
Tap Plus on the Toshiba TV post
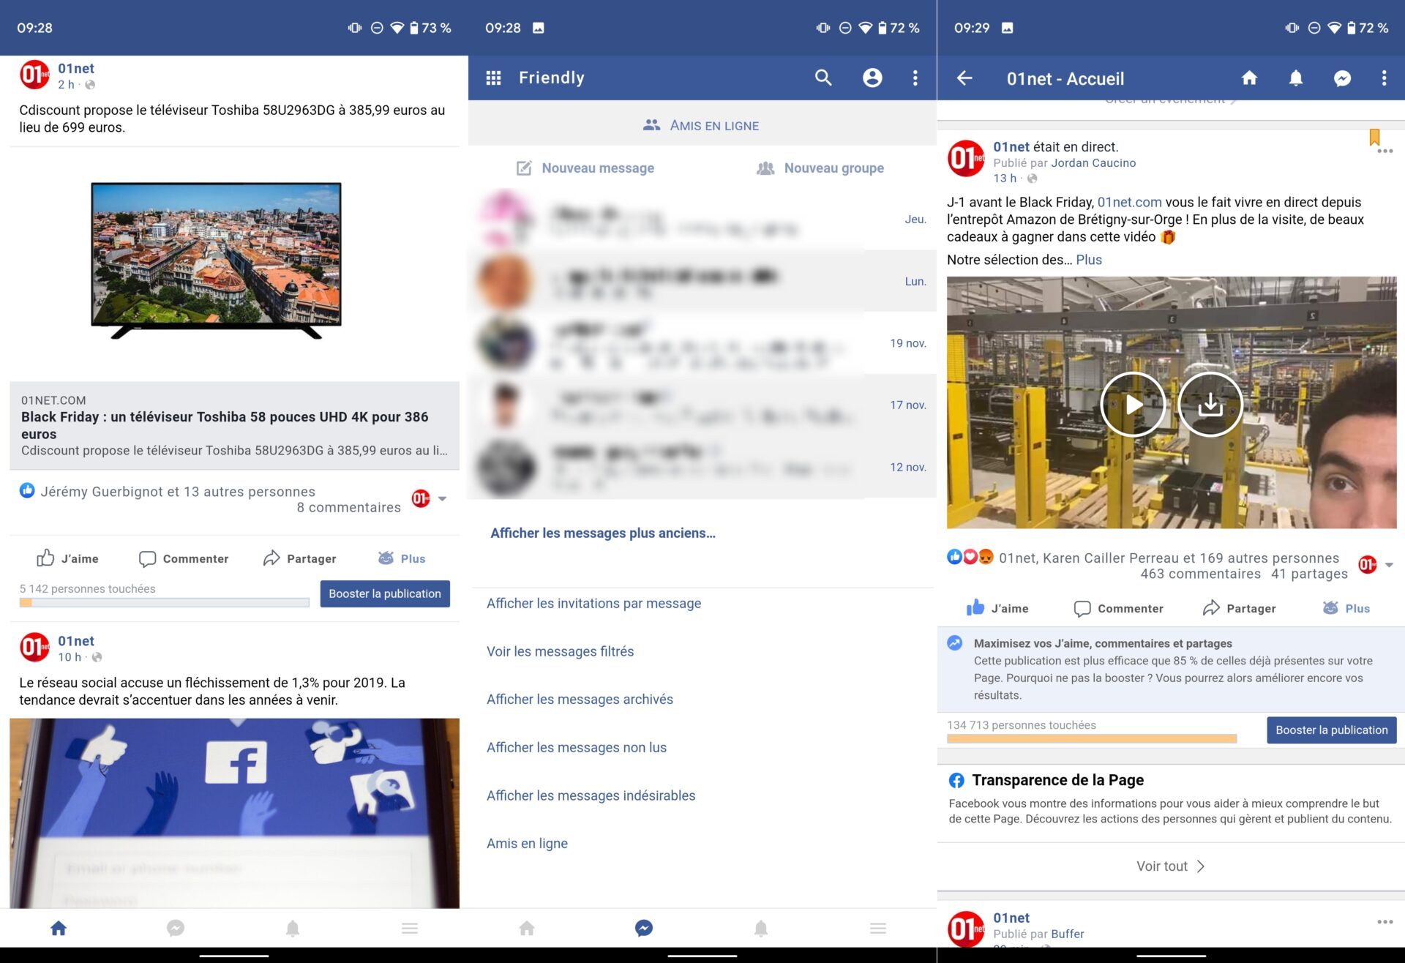[402, 558]
